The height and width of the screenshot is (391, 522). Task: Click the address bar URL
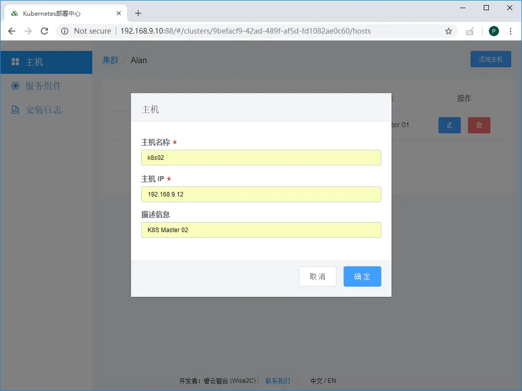(245, 31)
